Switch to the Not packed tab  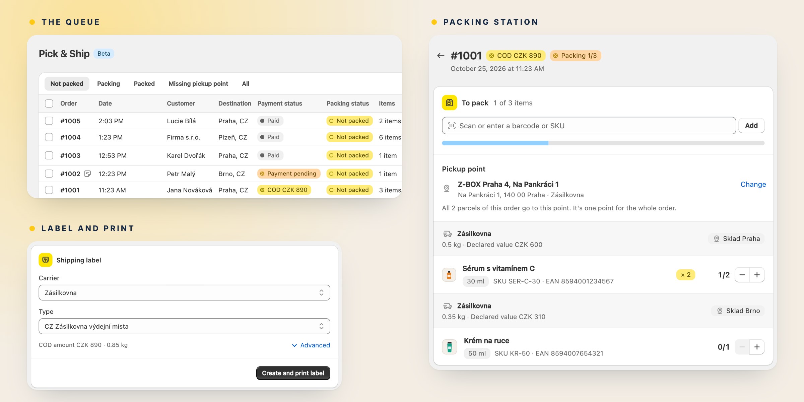pyautogui.click(x=67, y=84)
